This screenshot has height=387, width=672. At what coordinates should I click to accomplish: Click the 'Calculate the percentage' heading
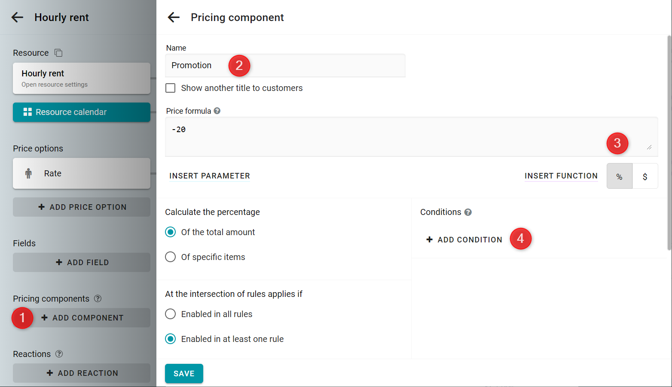212,212
